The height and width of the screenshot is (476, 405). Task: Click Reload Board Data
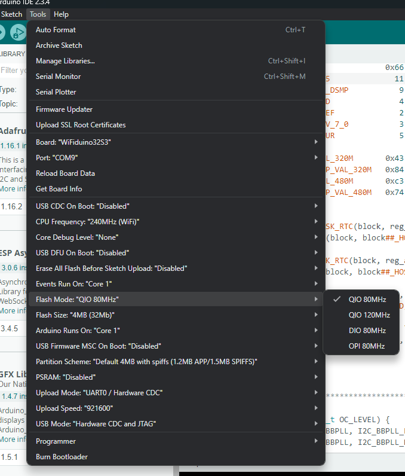coord(176,173)
